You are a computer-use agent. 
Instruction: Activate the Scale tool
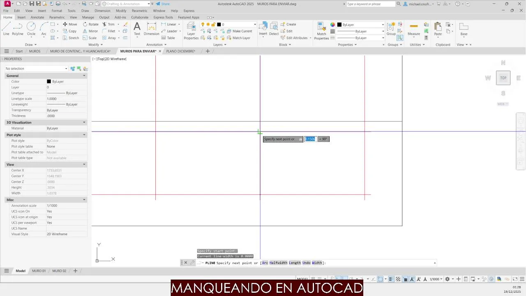pyautogui.click(x=90, y=38)
